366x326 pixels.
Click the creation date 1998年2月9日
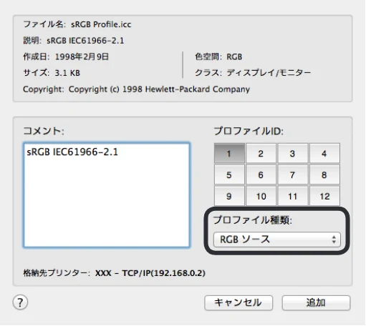tap(82, 56)
